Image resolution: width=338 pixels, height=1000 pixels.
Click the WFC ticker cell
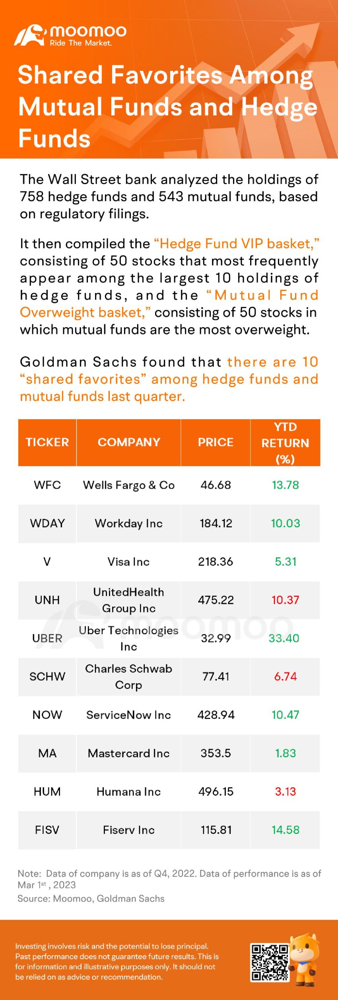coord(47,485)
